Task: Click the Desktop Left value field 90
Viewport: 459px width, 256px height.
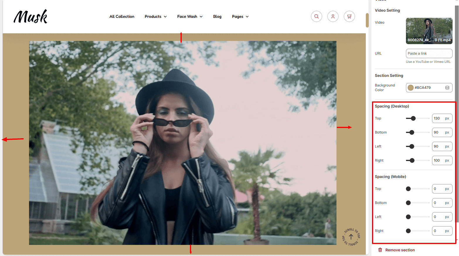Action: click(x=442, y=146)
